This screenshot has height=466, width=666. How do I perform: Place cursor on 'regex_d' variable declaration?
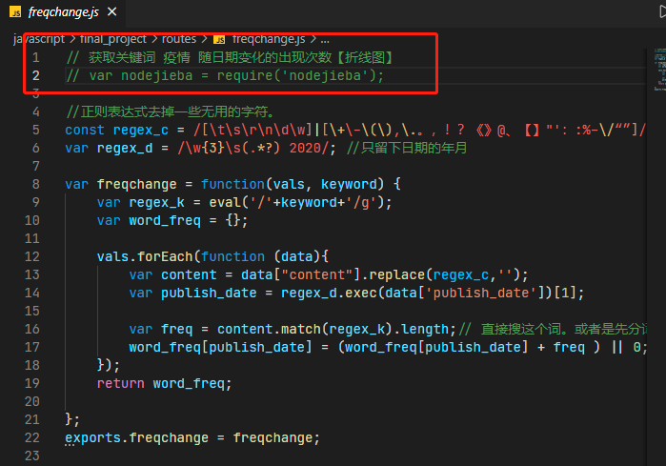(x=125, y=148)
